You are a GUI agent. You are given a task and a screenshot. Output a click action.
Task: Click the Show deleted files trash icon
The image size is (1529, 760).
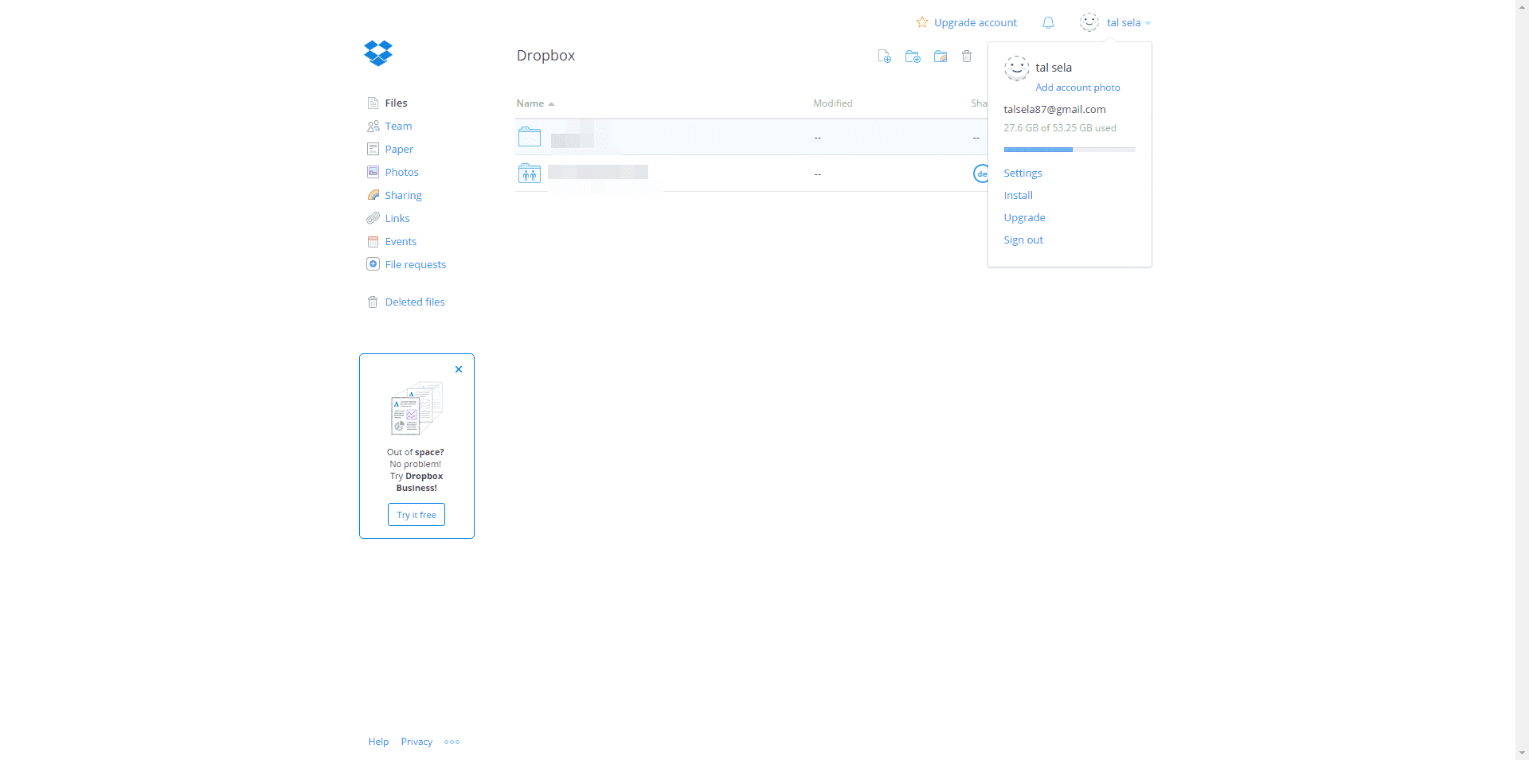click(967, 56)
